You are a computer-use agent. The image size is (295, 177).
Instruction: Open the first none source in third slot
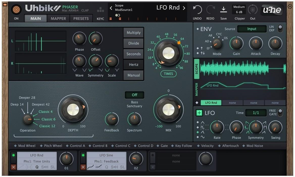tap(176, 155)
